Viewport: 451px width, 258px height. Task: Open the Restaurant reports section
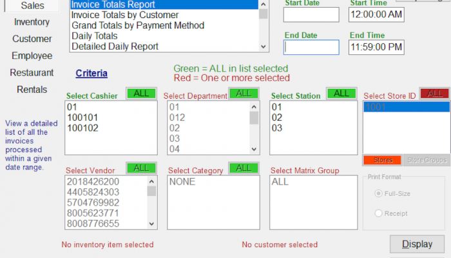point(32,72)
